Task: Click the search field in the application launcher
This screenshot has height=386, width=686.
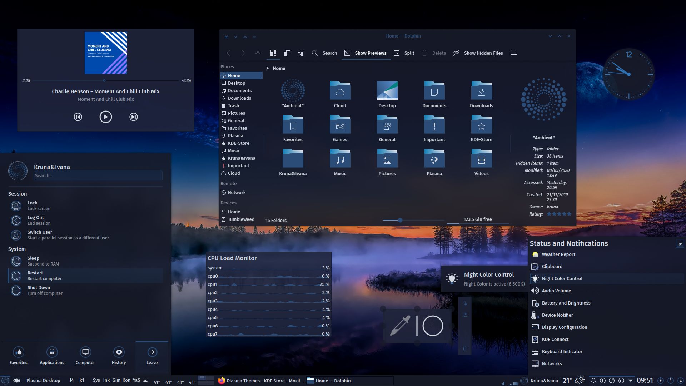Action: pos(98,175)
